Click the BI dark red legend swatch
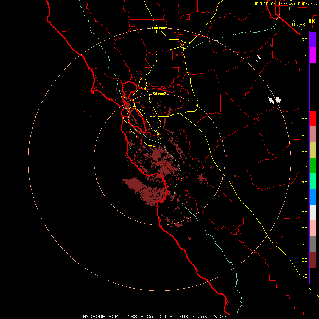The height and width of the screenshot is (319, 319). (x=313, y=260)
